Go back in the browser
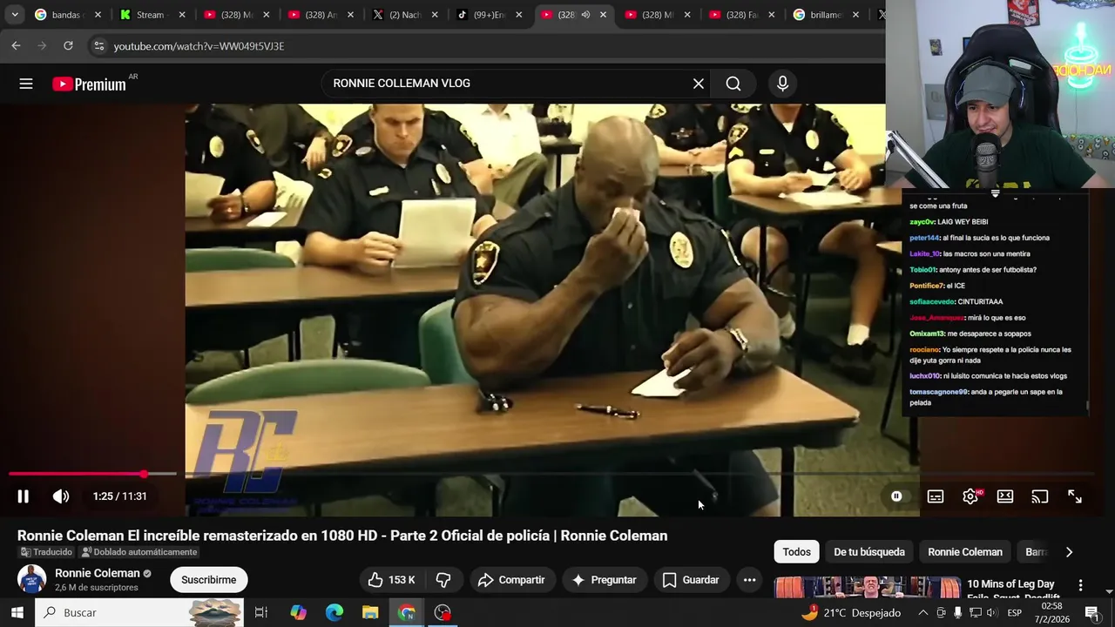Image resolution: width=1115 pixels, height=627 pixels. [17, 45]
